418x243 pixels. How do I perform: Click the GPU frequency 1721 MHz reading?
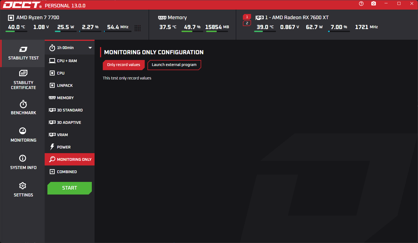[366, 27]
